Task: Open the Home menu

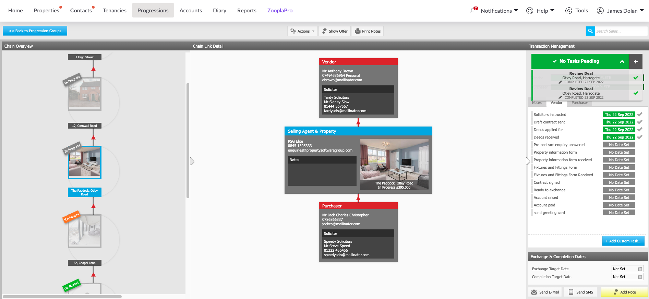Action: click(x=15, y=11)
